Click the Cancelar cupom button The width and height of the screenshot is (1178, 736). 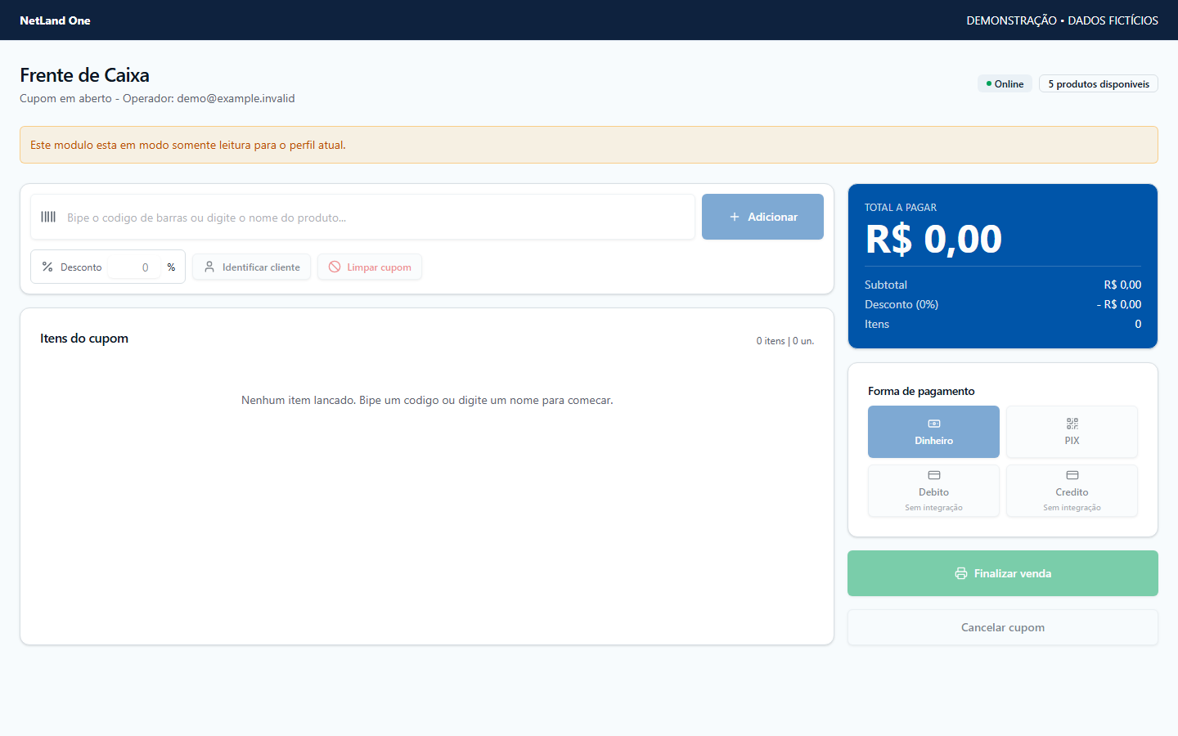[1003, 627]
